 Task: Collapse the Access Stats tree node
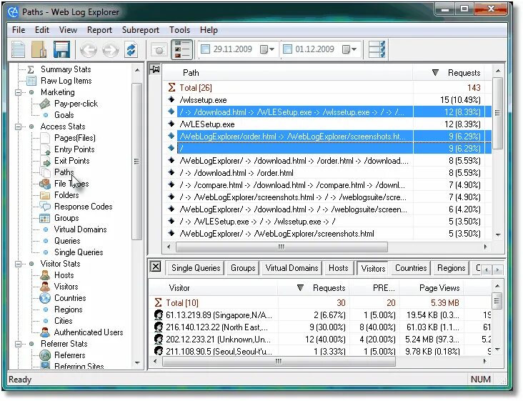[19, 127]
